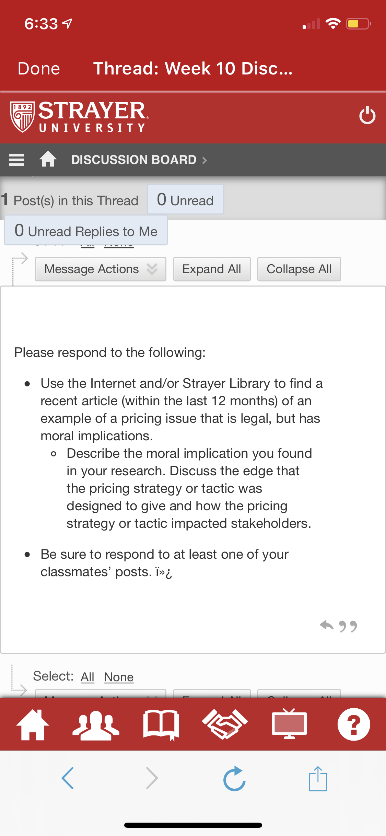Screen dimensions: 386x836
Task: Open the question mark help icon
Action: click(354, 724)
